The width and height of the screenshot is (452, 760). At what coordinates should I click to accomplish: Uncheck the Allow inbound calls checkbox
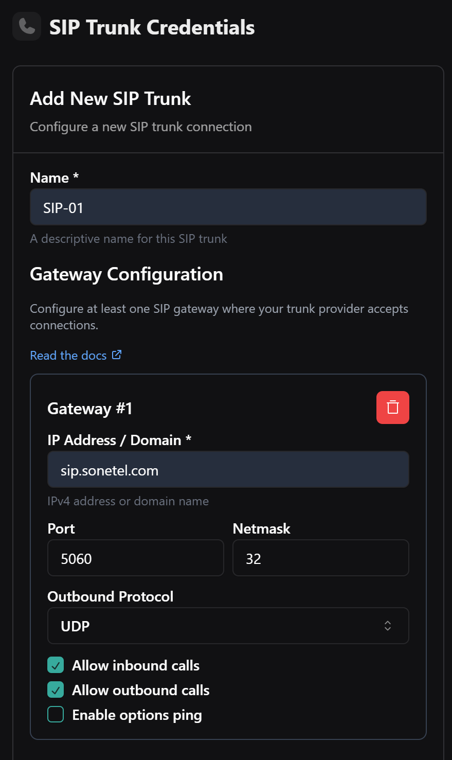56,665
